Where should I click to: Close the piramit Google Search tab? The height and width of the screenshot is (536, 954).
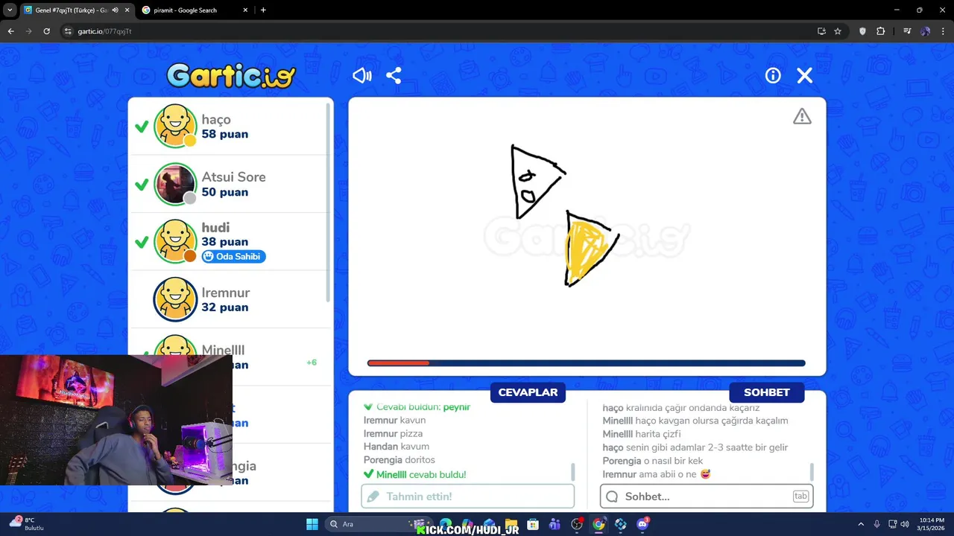(x=244, y=10)
